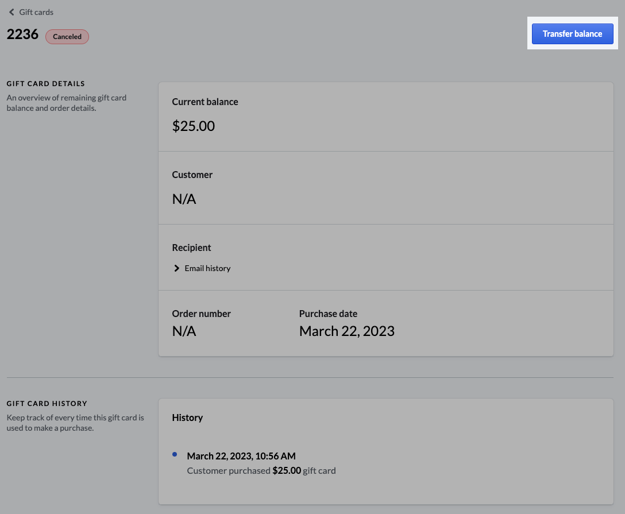Click the red Canceled status badge
625x514 pixels.
click(67, 37)
